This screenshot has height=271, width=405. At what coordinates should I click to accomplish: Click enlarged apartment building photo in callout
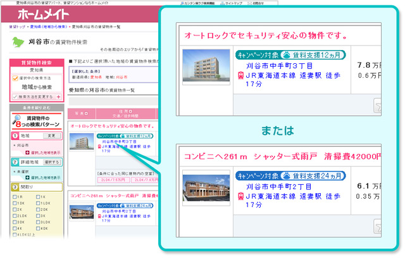[206, 66]
